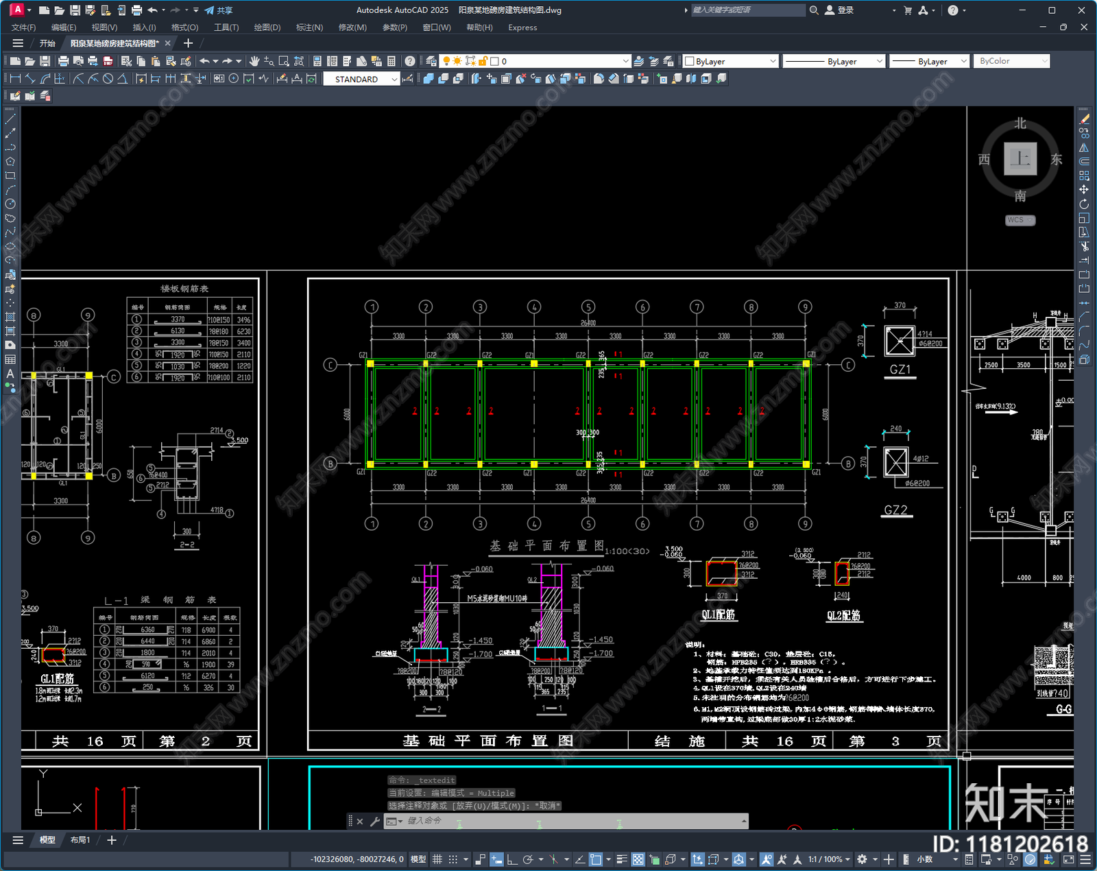The width and height of the screenshot is (1097, 871).
Task: Open Layer Properties Manager icon
Action: 431,61
